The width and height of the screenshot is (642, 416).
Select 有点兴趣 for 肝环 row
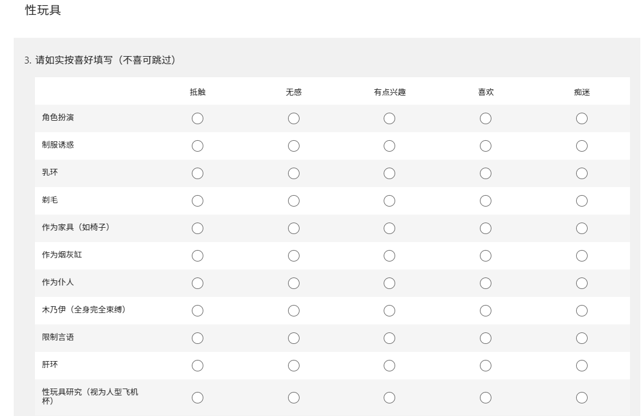click(x=389, y=366)
